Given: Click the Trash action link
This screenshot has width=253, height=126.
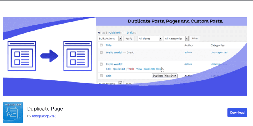Looking at the screenshot, I should pyautogui.click(x=130, y=69).
